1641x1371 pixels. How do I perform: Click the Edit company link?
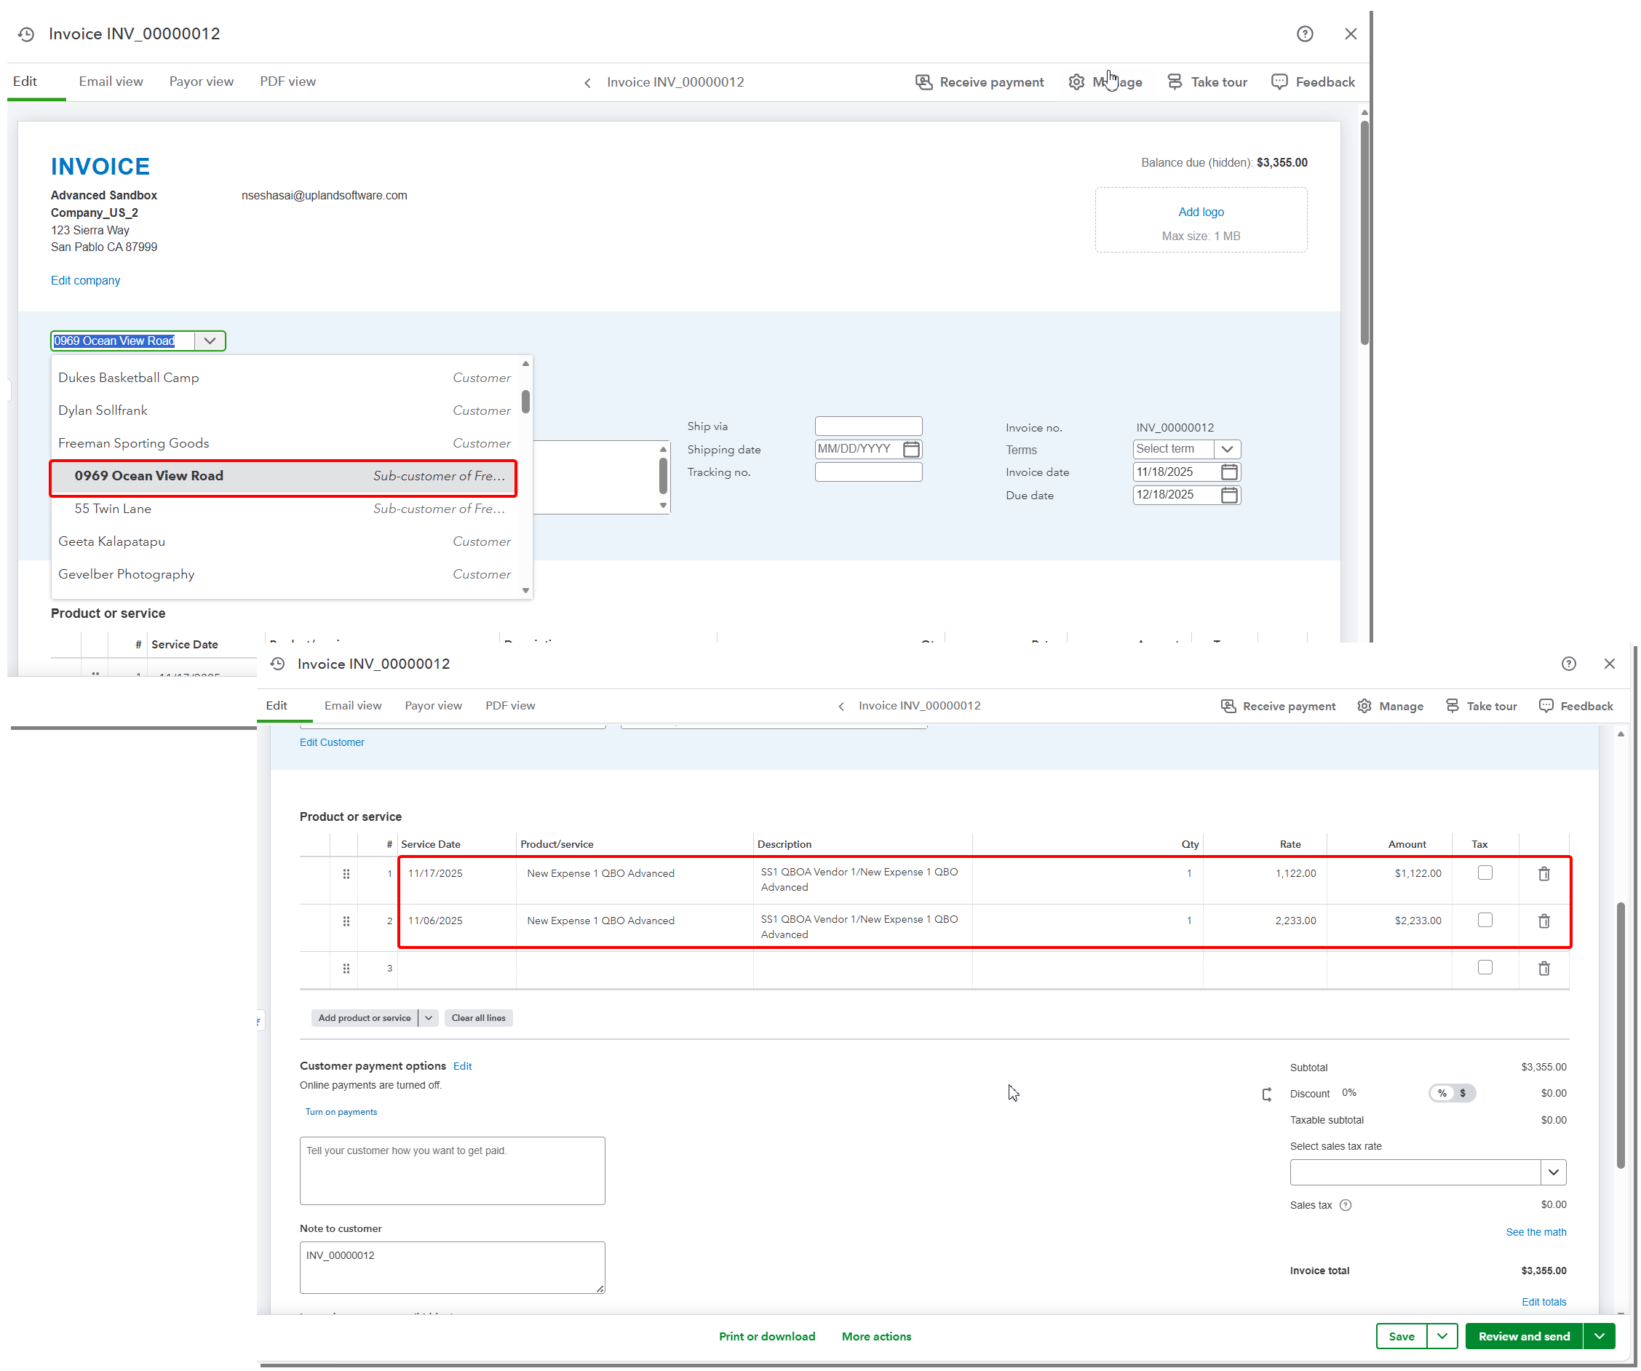[85, 280]
